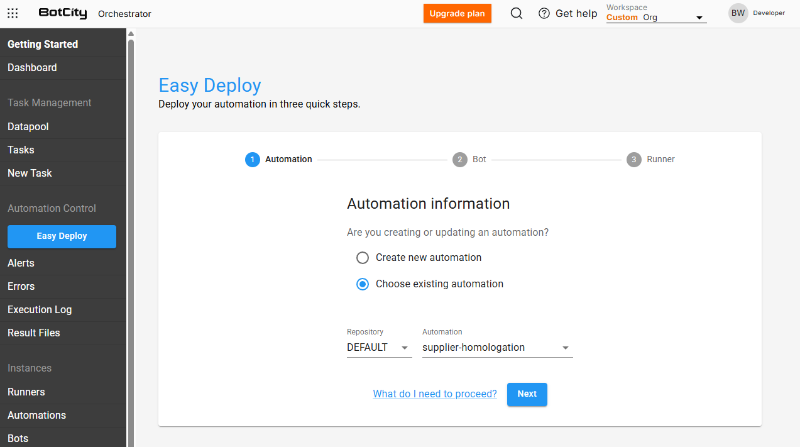Screen dimensions: 800x447
Task: Open the apps grid launcher icon
Action: click(x=13, y=13)
